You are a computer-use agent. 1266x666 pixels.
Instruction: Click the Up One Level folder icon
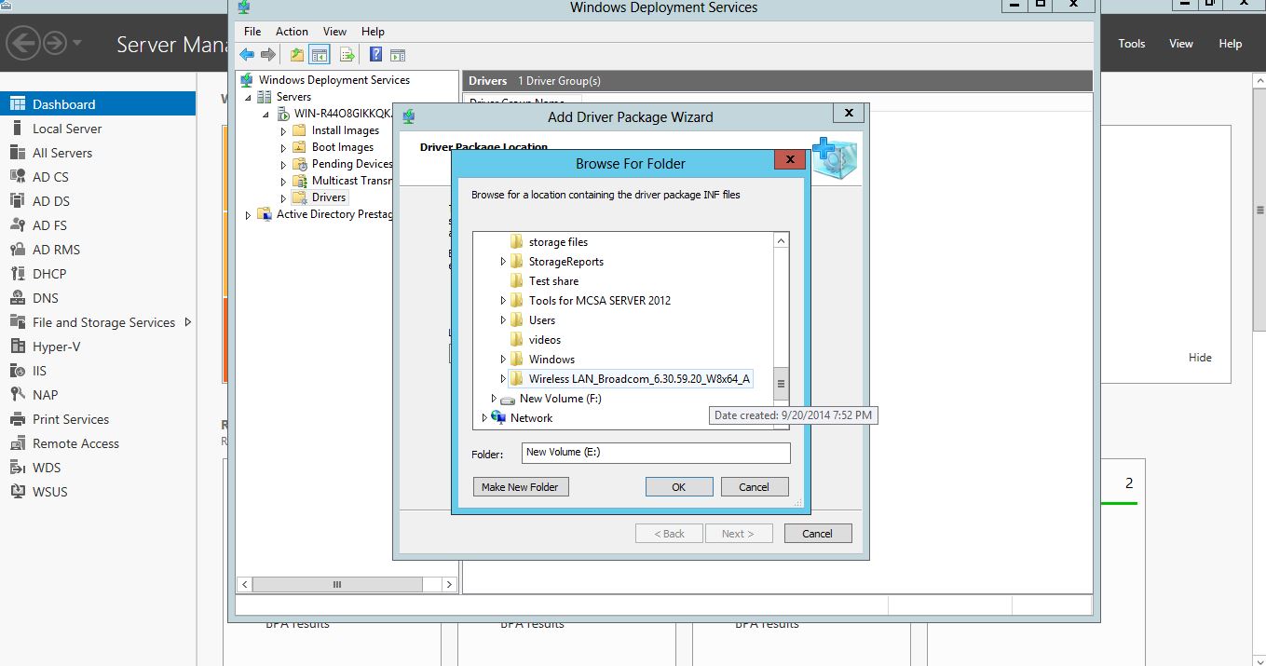pos(296,55)
